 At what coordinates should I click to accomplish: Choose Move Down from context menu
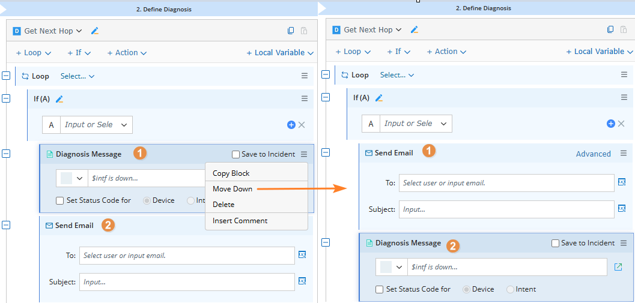[232, 189]
